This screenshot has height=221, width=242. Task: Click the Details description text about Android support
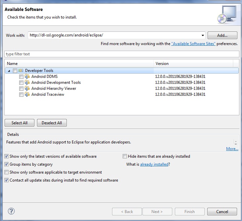68,142
